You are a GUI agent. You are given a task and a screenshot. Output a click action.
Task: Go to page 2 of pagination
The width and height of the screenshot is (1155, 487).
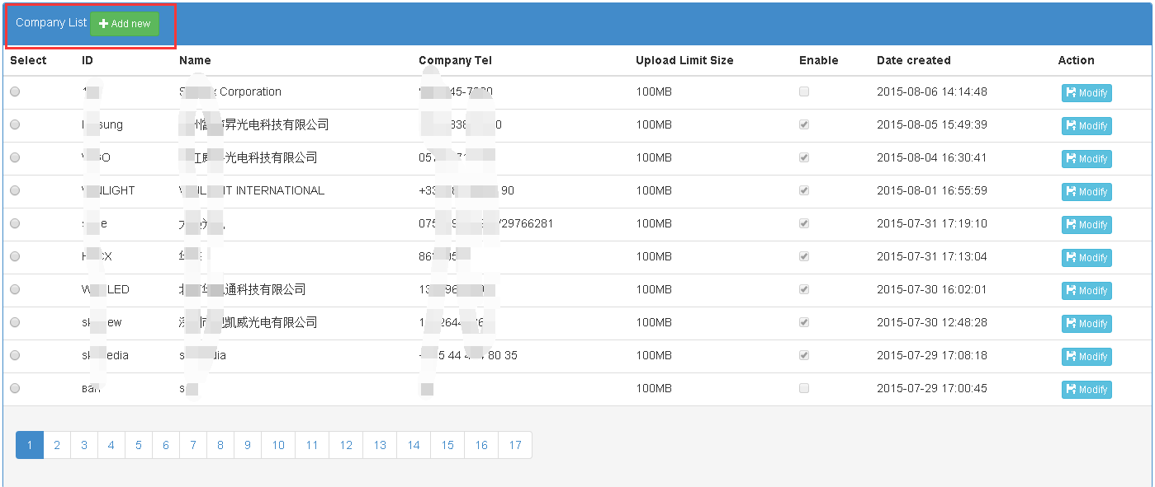57,445
